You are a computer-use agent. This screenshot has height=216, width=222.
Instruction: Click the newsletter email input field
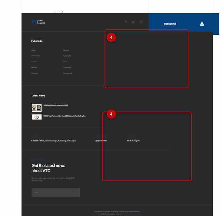click(56, 192)
